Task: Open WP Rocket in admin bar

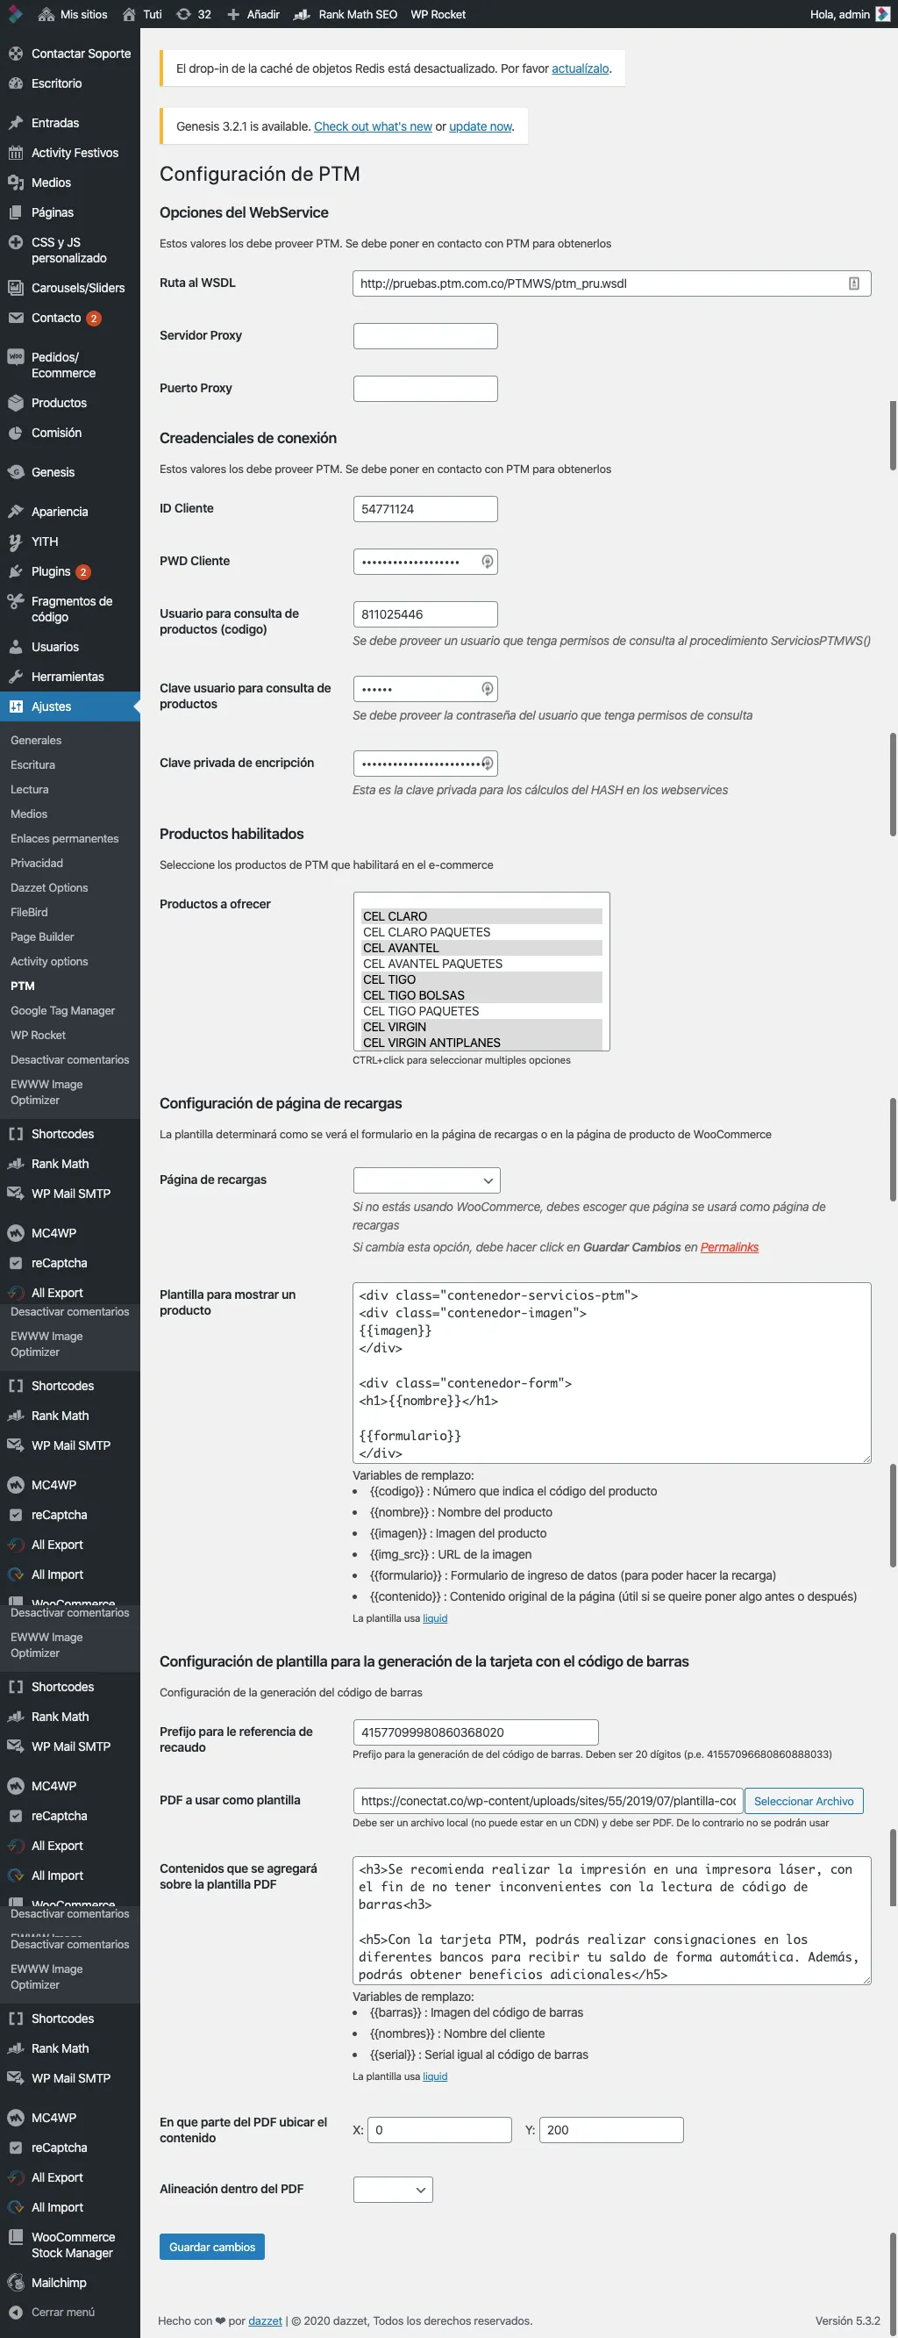Action: tap(438, 15)
